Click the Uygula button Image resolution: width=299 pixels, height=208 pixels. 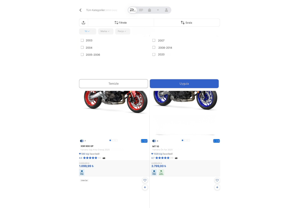(184, 84)
